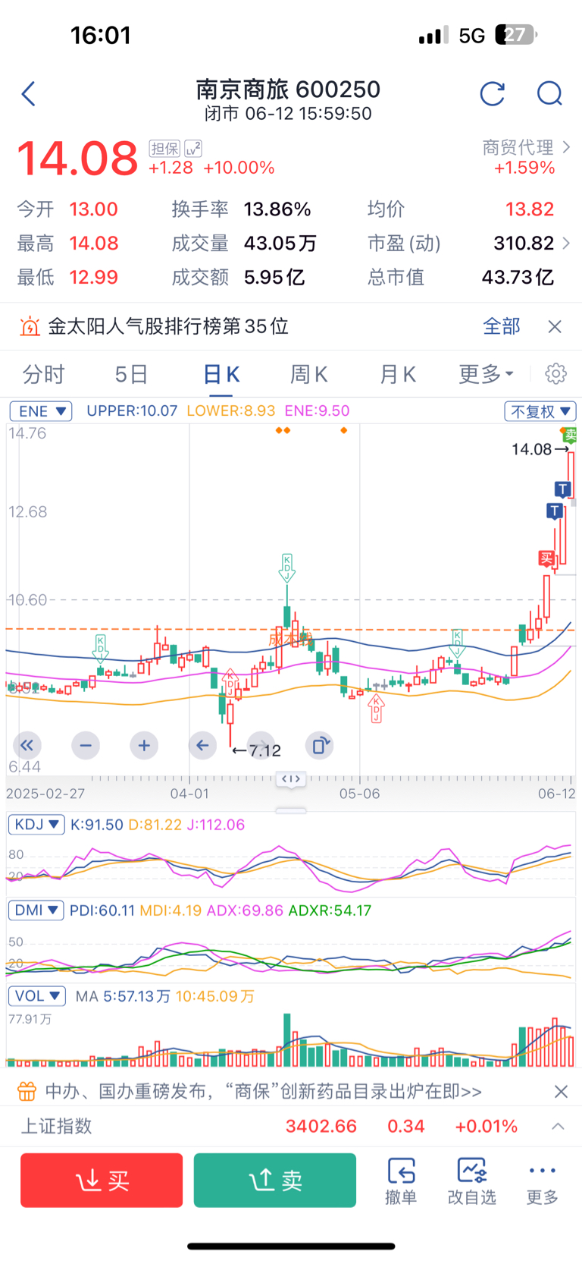This screenshot has height=1261, width=582.
Task: Tap the Lv2 quote level badge
Action: 193,148
